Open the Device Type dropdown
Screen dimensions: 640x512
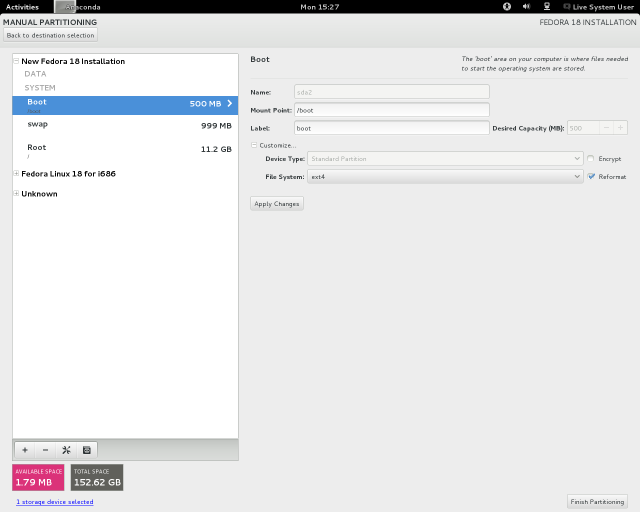[x=445, y=158]
